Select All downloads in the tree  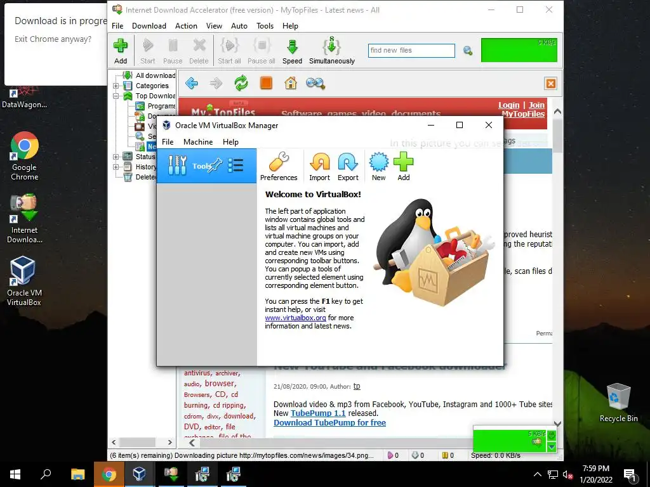tap(156, 75)
